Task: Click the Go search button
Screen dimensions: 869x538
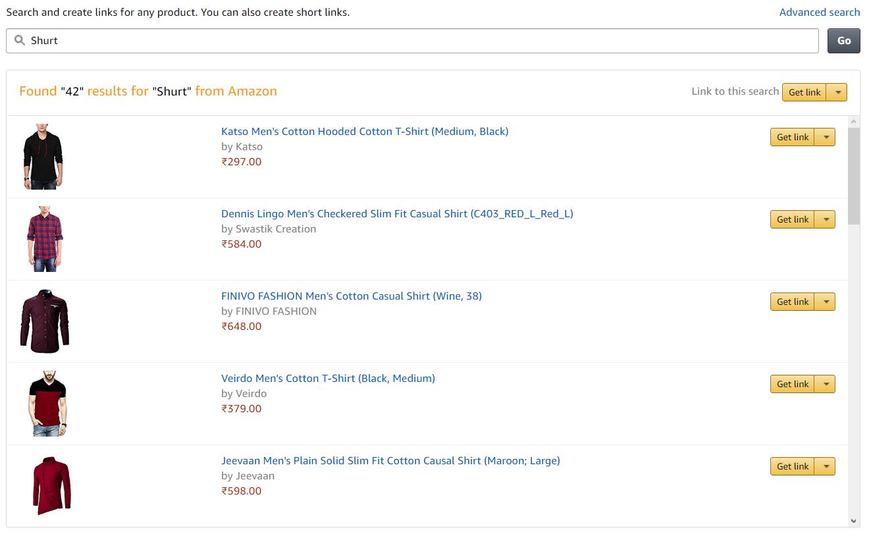Action: coord(844,41)
